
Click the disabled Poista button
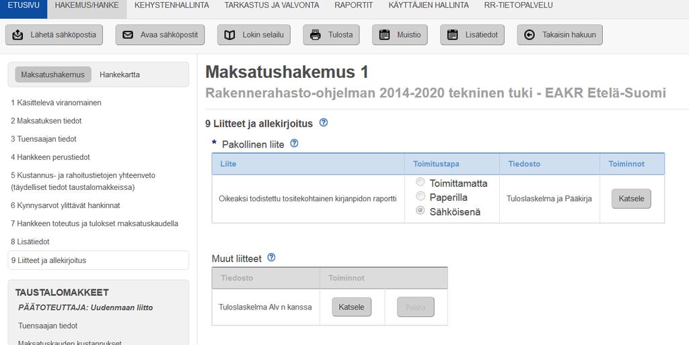point(416,307)
